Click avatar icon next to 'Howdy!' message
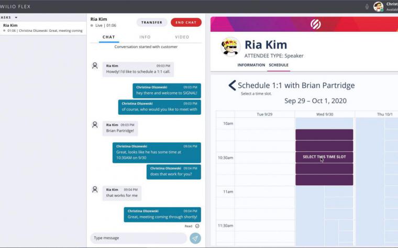This screenshot has height=248, width=398. [x=95, y=66]
